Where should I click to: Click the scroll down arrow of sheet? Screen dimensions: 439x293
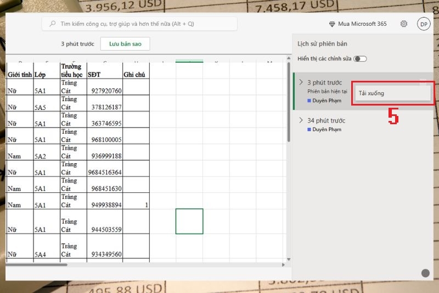(289, 259)
